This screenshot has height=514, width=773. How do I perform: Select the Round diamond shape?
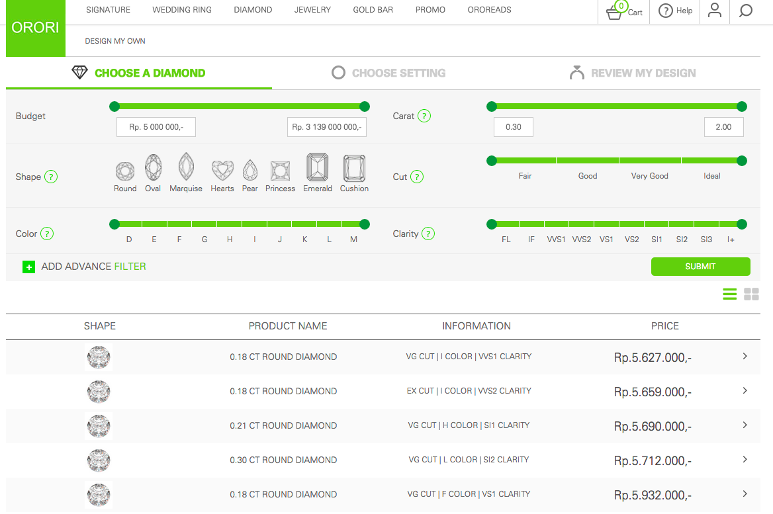125,171
